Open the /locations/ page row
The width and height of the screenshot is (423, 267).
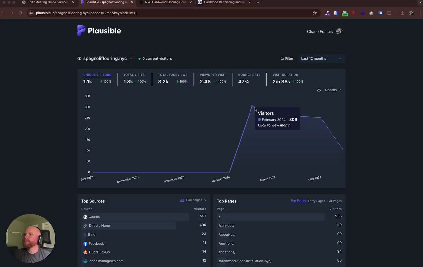point(279,252)
